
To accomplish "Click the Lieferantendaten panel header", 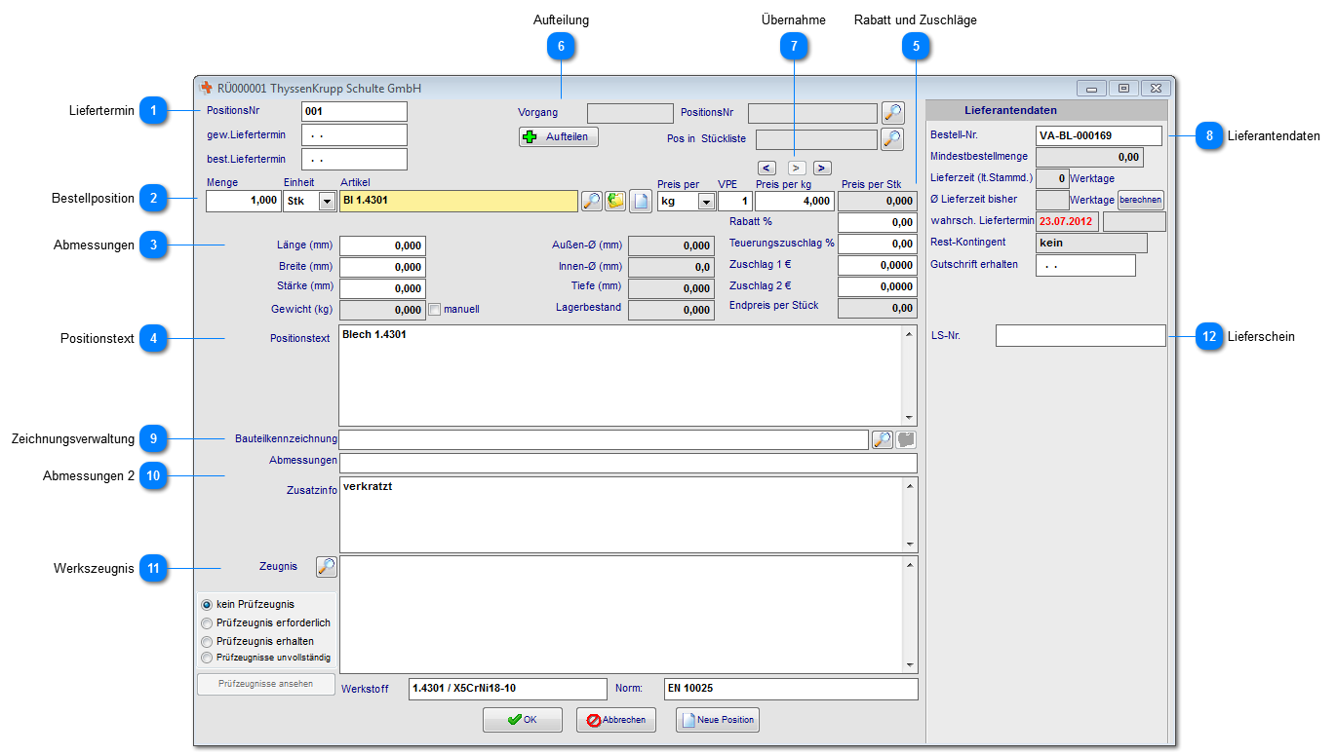I will 1046,111.
